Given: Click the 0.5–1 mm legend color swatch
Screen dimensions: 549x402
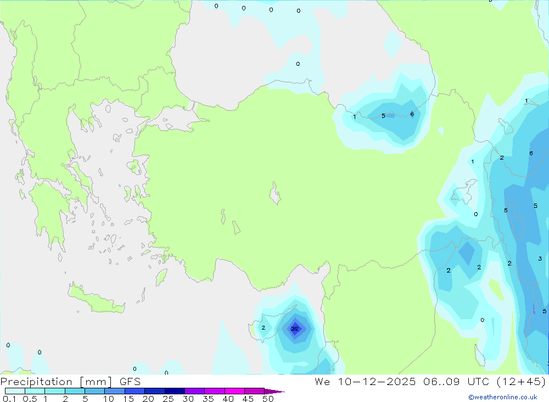Looking at the screenshot, I should [x=35, y=391].
